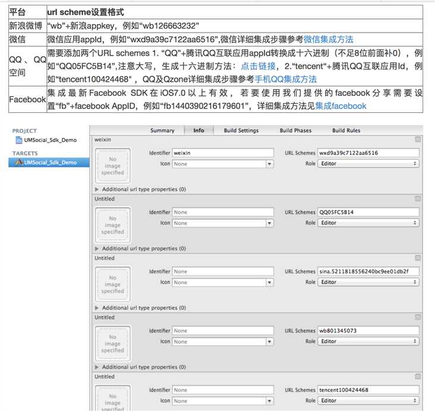
Task: Click the TARGETS section heading
Action: 25,153
